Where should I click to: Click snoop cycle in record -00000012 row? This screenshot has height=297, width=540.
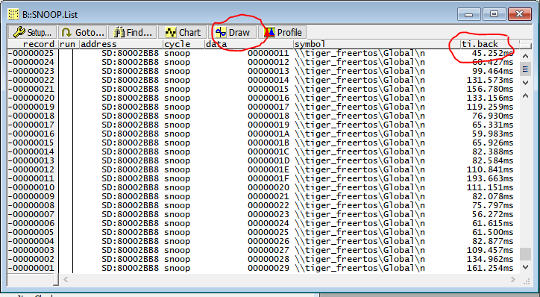[x=177, y=169]
